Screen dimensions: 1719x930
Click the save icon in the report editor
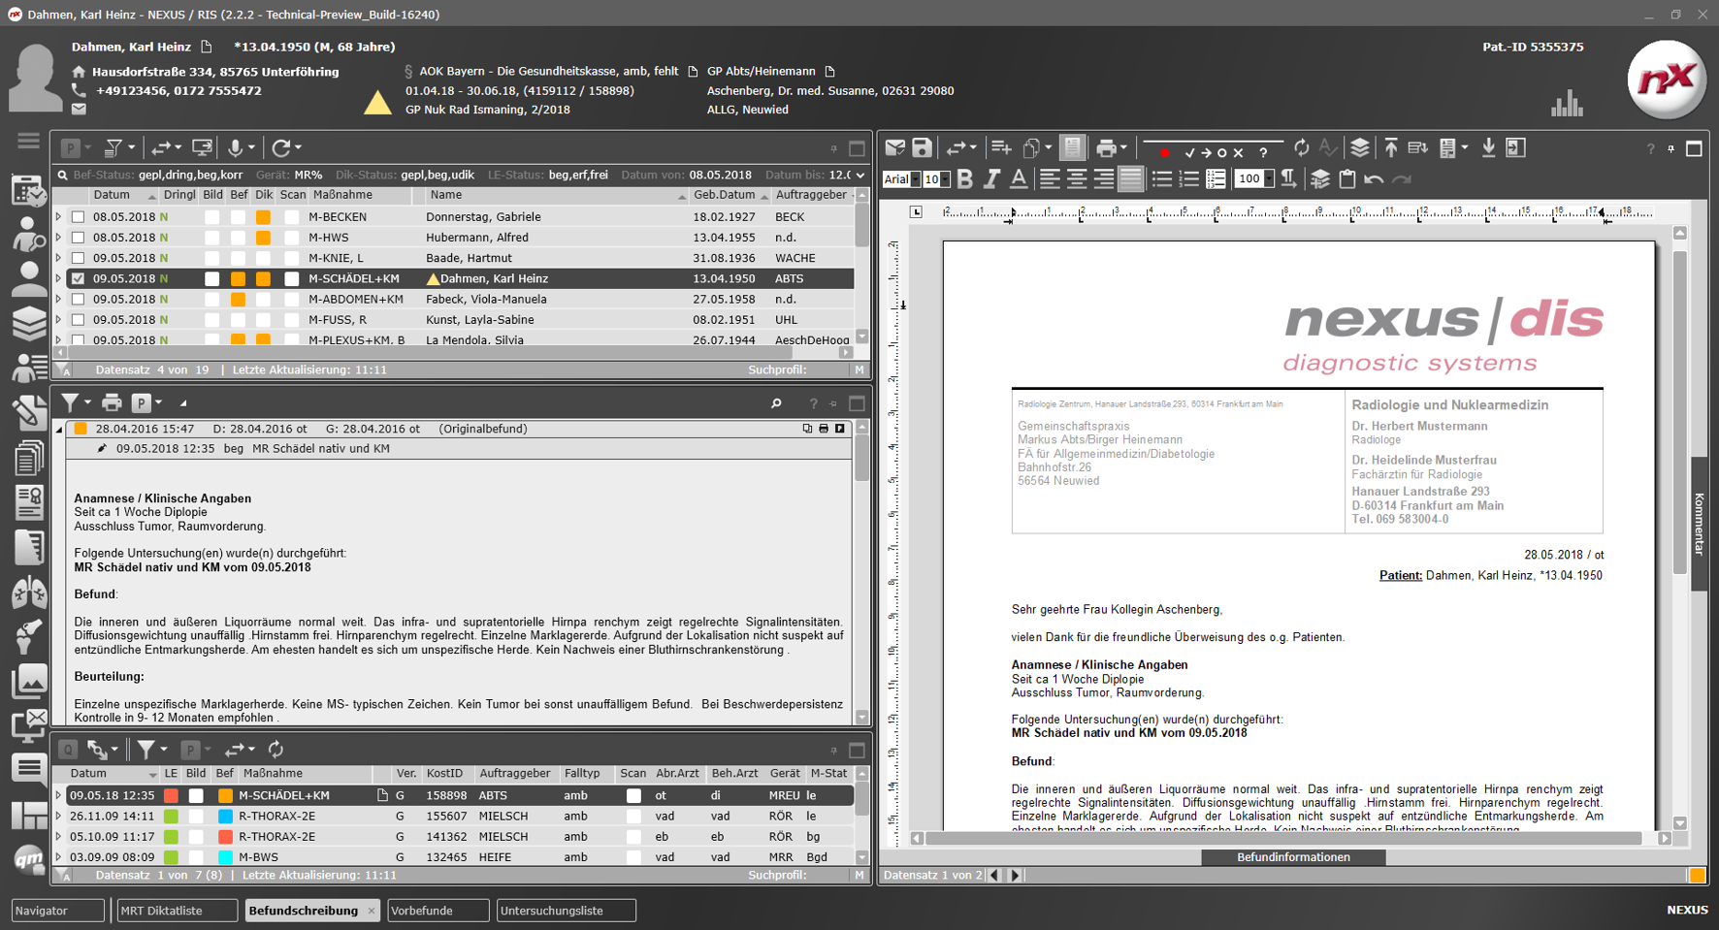pyautogui.click(x=922, y=148)
